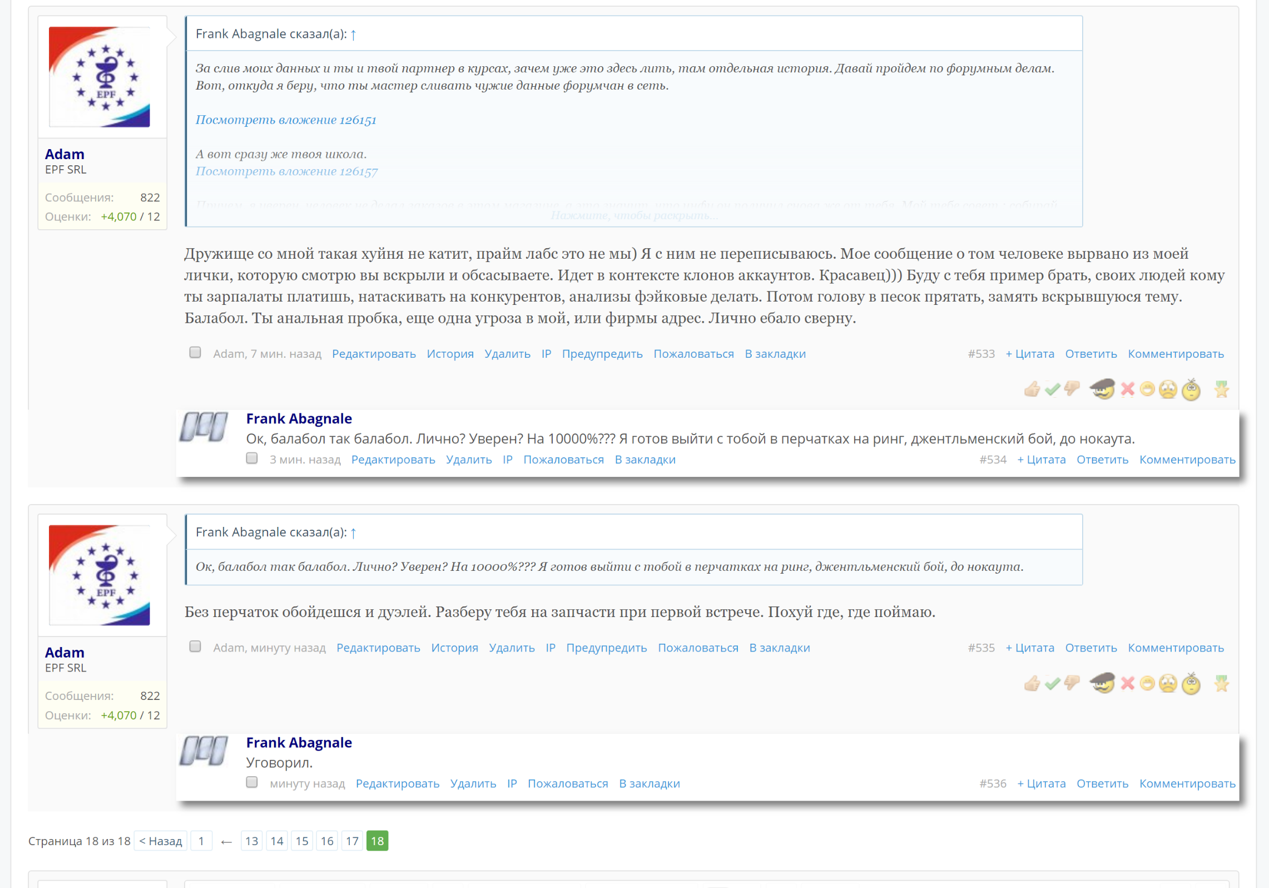
Task: Click Редактировать on post #535
Action: (378, 648)
